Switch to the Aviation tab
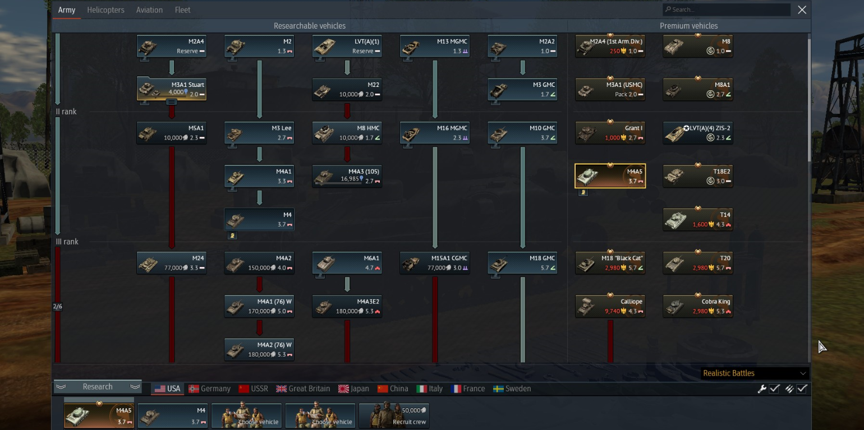 pos(149,10)
